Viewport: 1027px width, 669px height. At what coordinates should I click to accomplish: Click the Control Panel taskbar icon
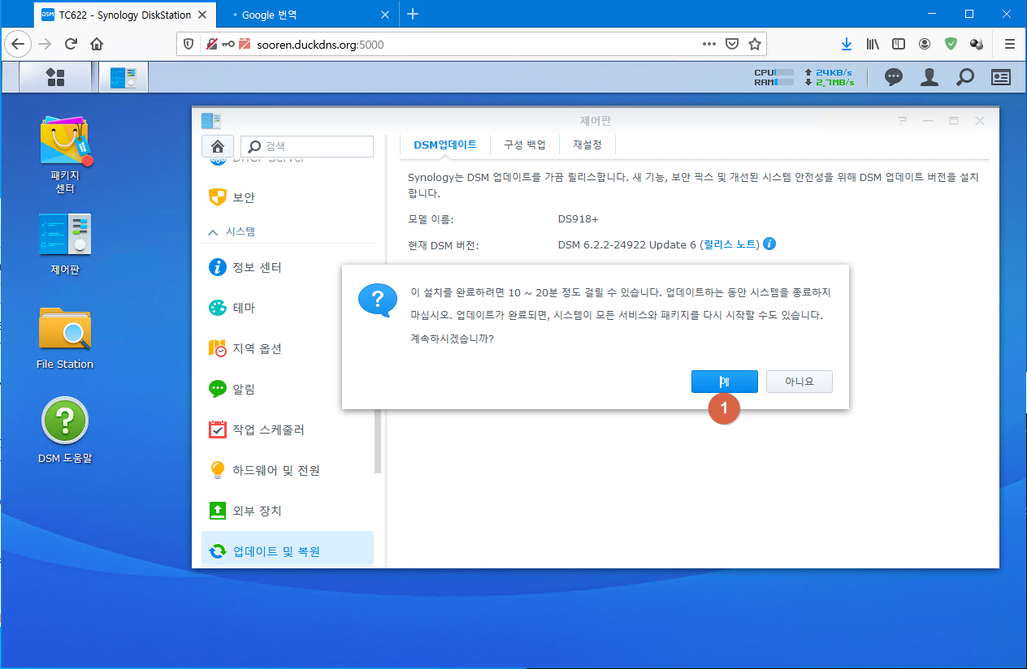[x=123, y=77]
